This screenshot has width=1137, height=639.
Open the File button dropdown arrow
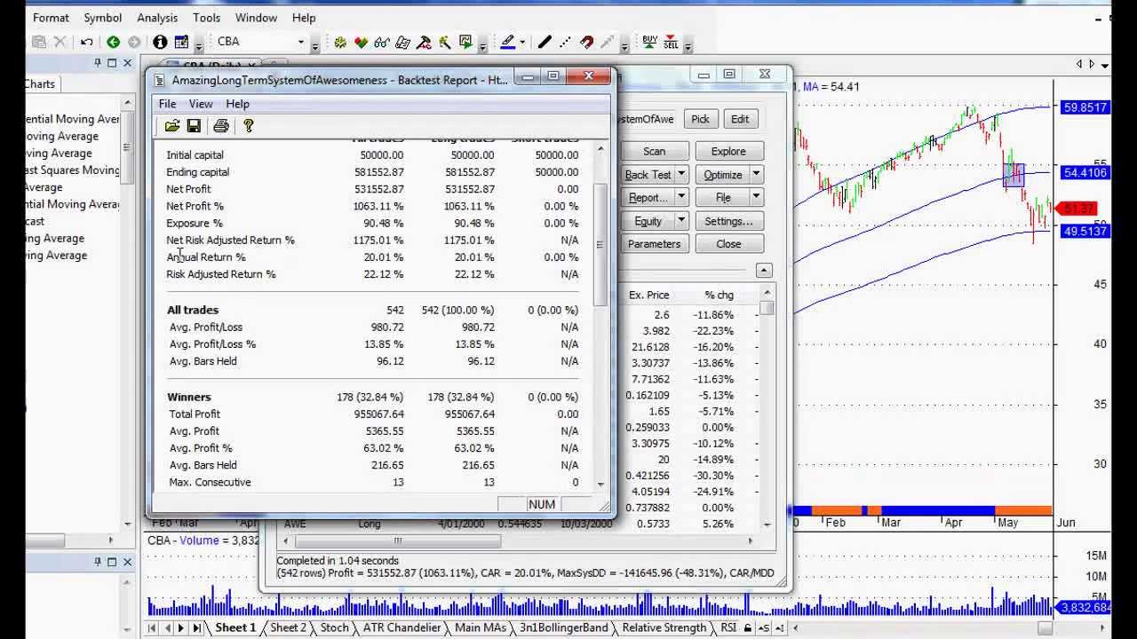click(756, 197)
